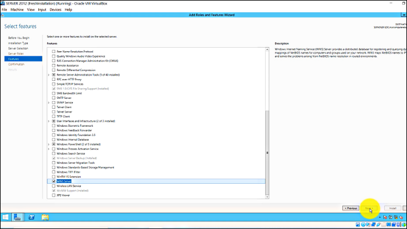Go to the Server Selection step
The image size is (407, 229).
[x=18, y=48]
